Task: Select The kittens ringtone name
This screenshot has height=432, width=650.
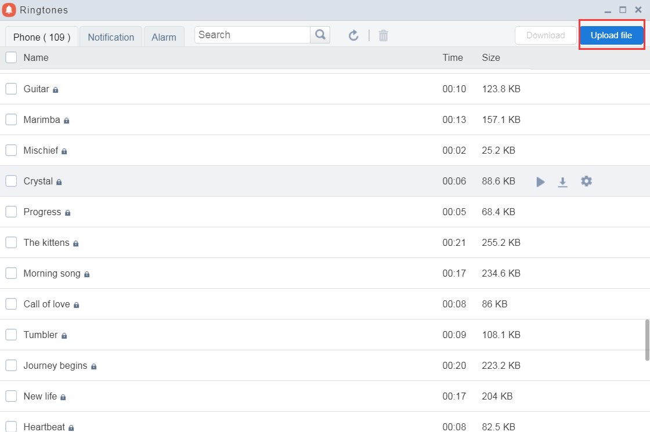Action: [x=46, y=242]
